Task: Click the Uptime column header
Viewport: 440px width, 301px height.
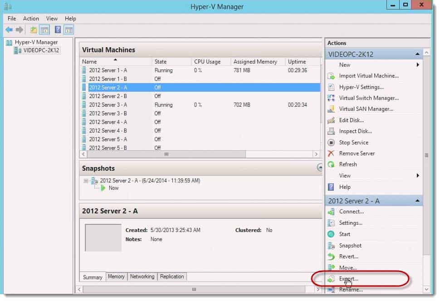Action: click(x=303, y=61)
